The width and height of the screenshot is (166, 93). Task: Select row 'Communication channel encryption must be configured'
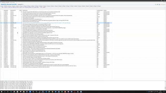click(x=56, y=61)
